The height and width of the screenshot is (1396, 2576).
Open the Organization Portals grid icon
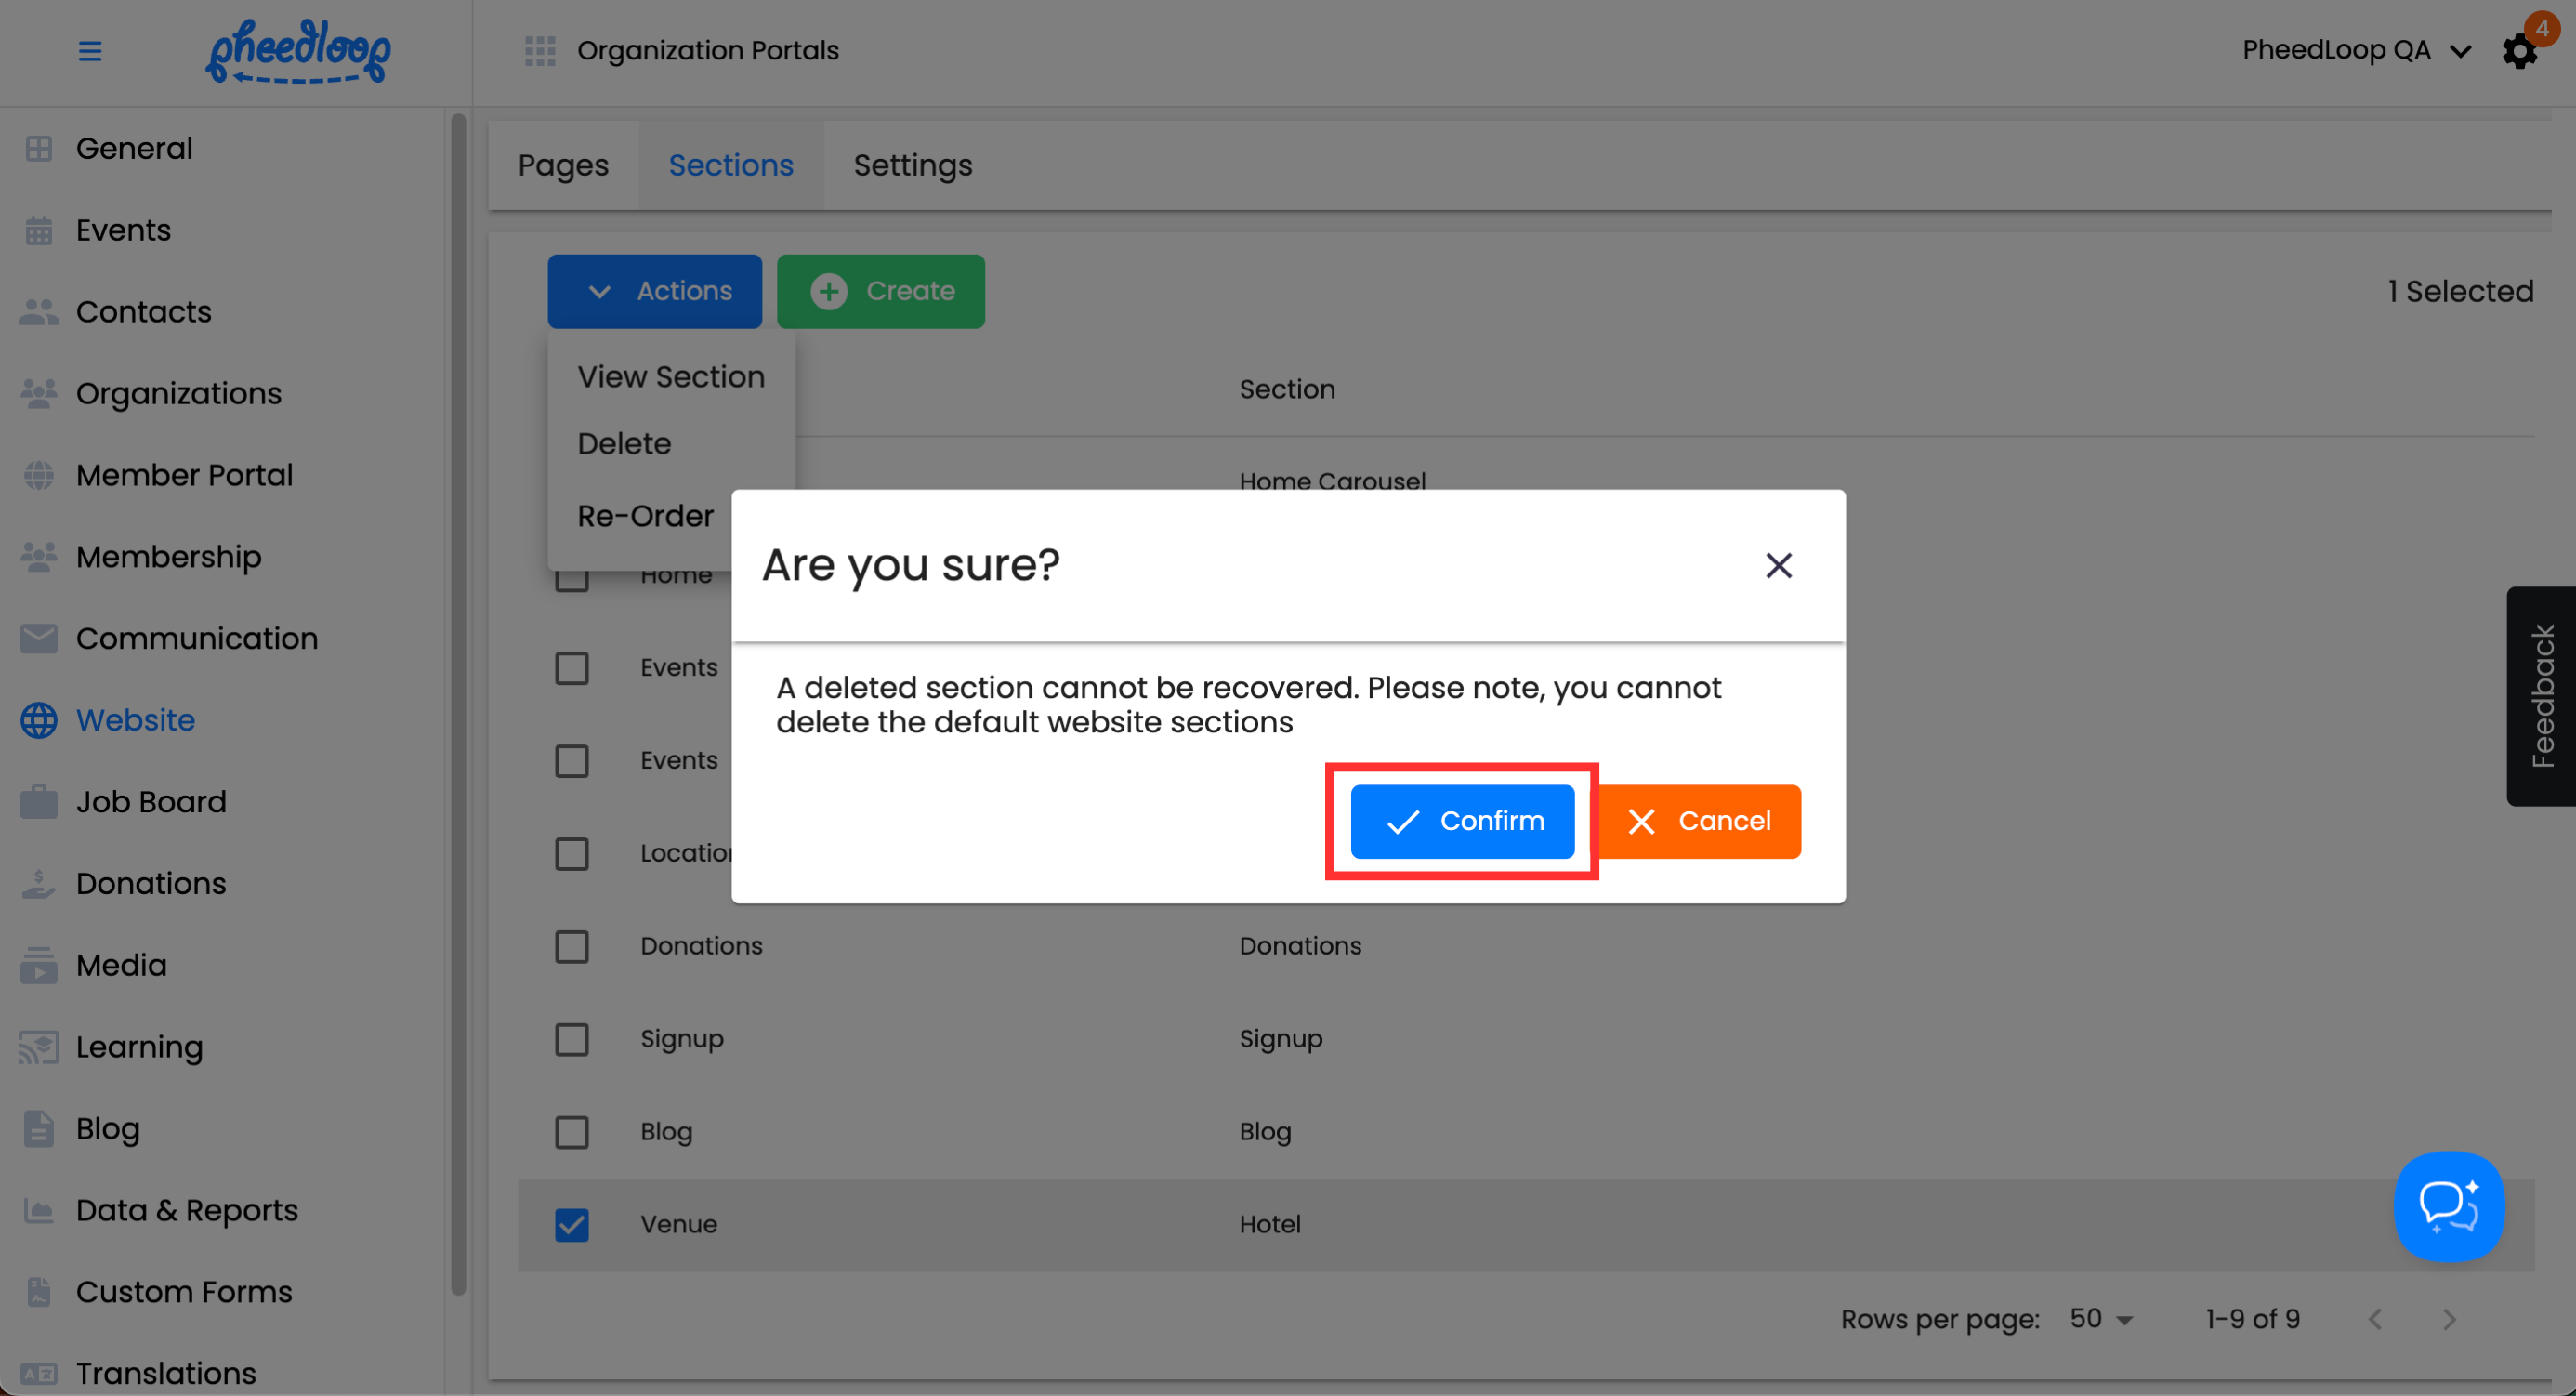[540, 51]
